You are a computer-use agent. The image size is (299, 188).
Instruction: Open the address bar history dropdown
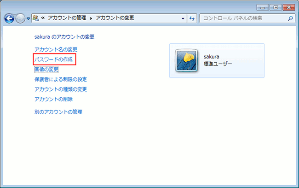(x=182, y=18)
